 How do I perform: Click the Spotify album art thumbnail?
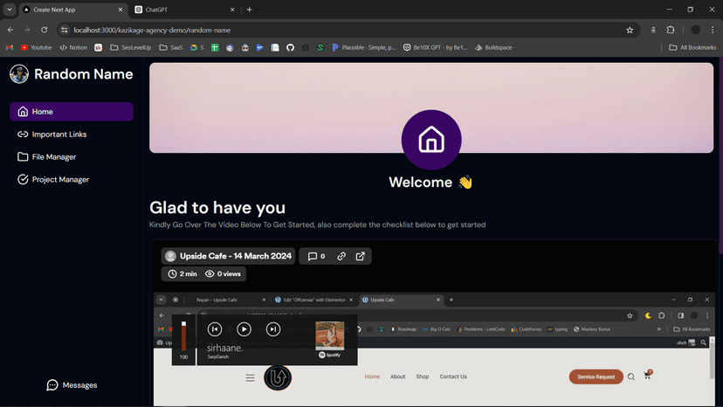click(330, 335)
